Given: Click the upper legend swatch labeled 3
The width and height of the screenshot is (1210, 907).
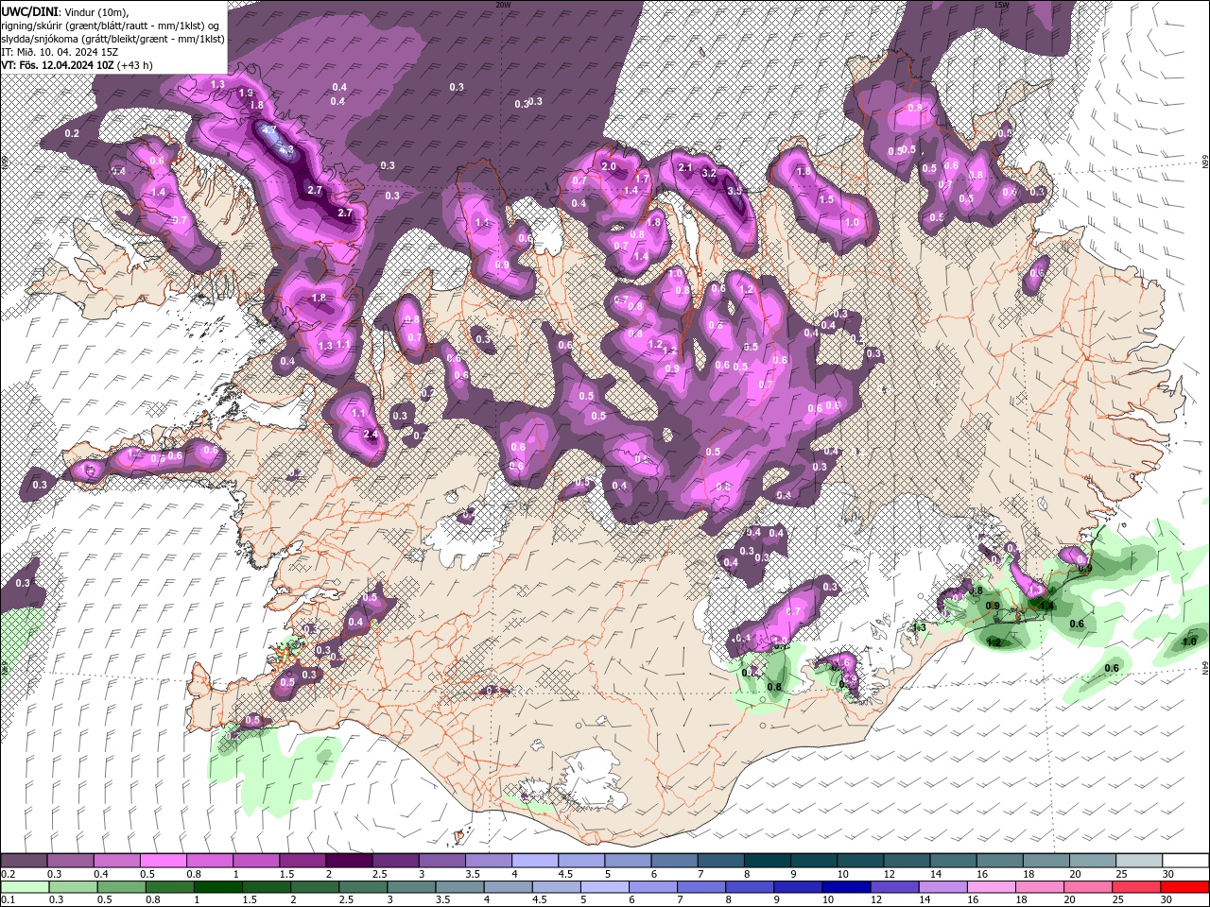Looking at the screenshot, I should [x=441, y=861].
